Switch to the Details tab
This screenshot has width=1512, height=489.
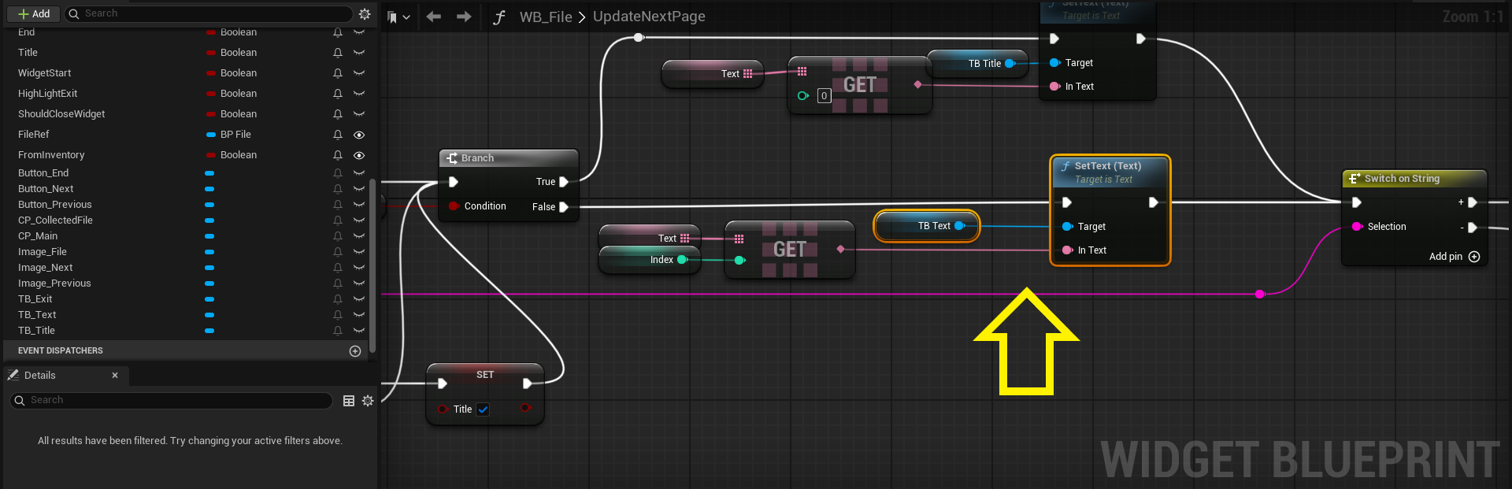39,376
